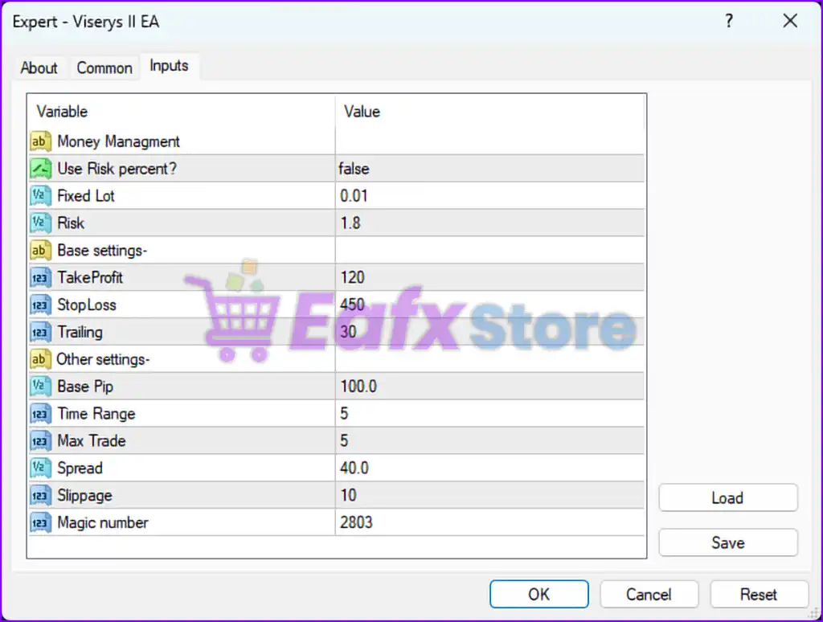Click the string icon beside Money Managment

[40, 141]
